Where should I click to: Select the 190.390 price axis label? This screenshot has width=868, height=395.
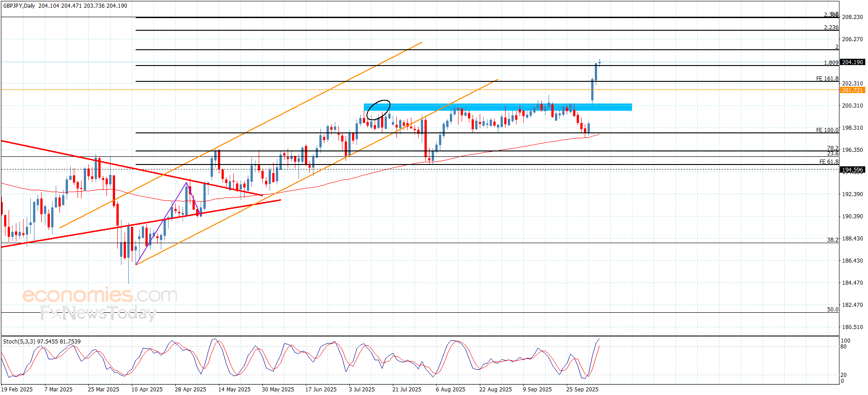pos(852,216)
